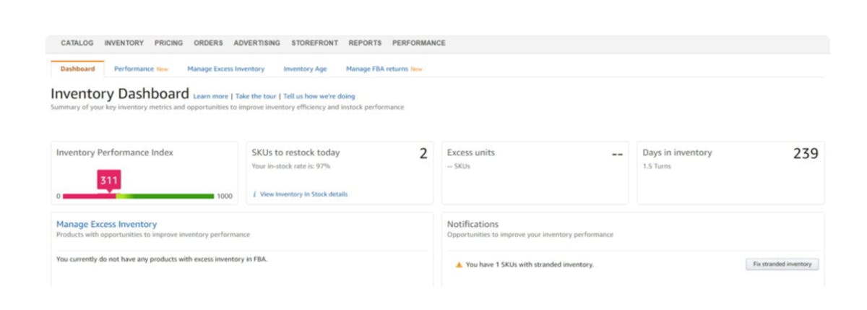This screenshot has width=867, height=310.
Task: Click Tell us how we're doing link
Action: click(x=319, y=96)
